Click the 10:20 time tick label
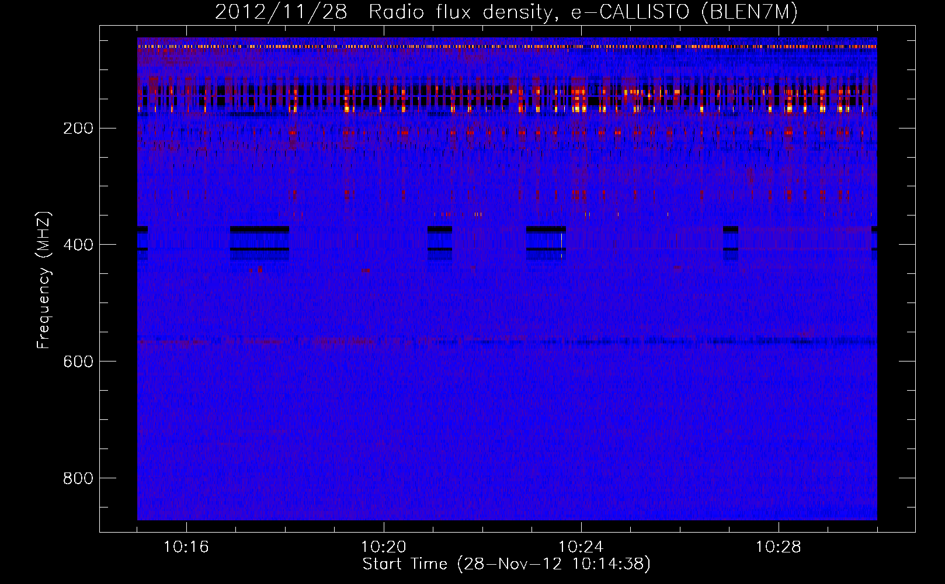Image resolution: width=945 pixels, height=584 pixels. point(384,547)
